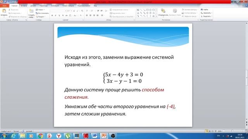Open the Файл tab
The width and height of the screenshot is (248, 139).
[4, 6]
